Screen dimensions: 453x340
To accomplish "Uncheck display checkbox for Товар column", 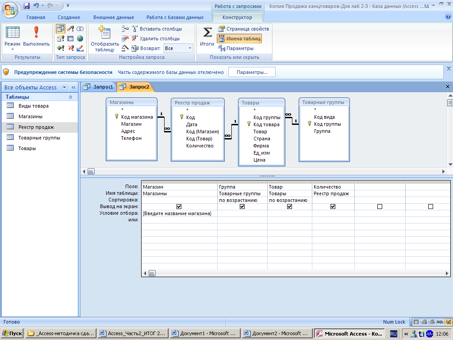I will pyautogui.click(x=289, y=206).
